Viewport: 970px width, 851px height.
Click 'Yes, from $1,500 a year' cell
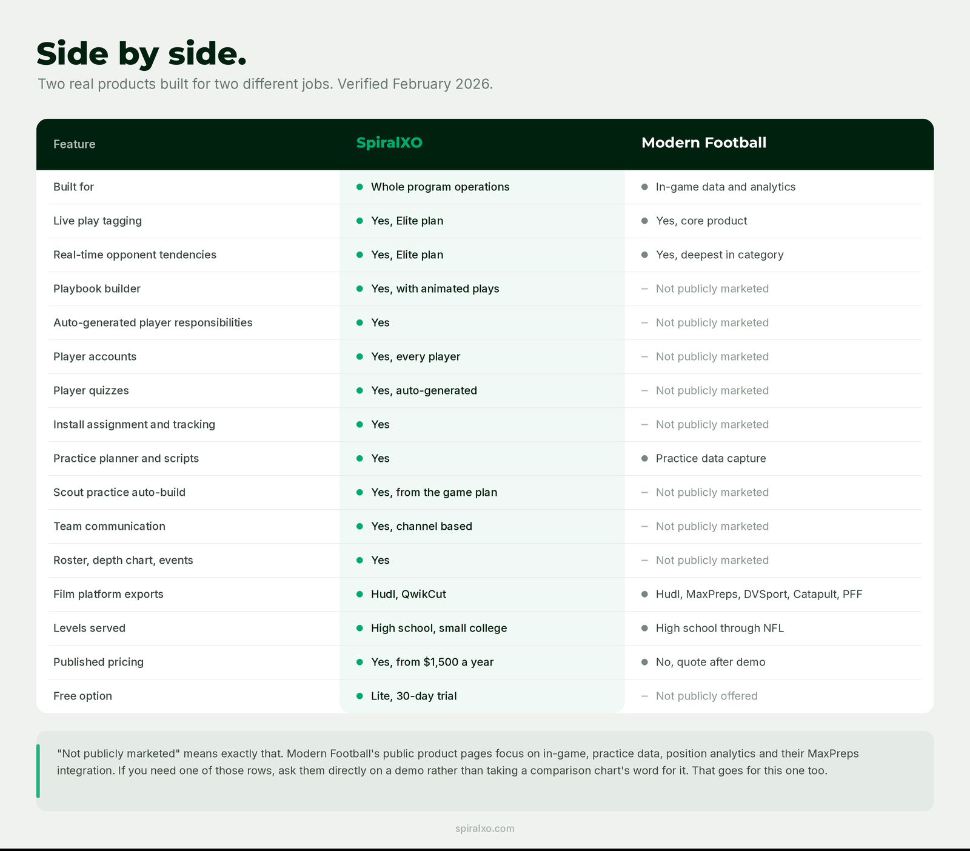(x=432, y=662)
